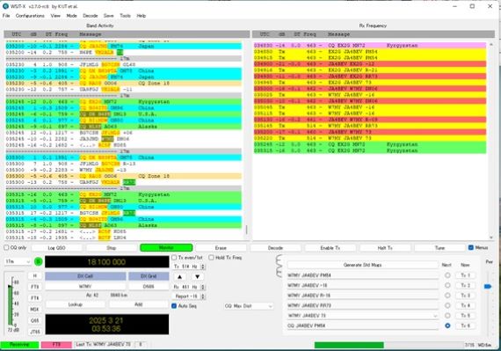
Task: Click the Halt Tx button
Action: click(385, 248)
